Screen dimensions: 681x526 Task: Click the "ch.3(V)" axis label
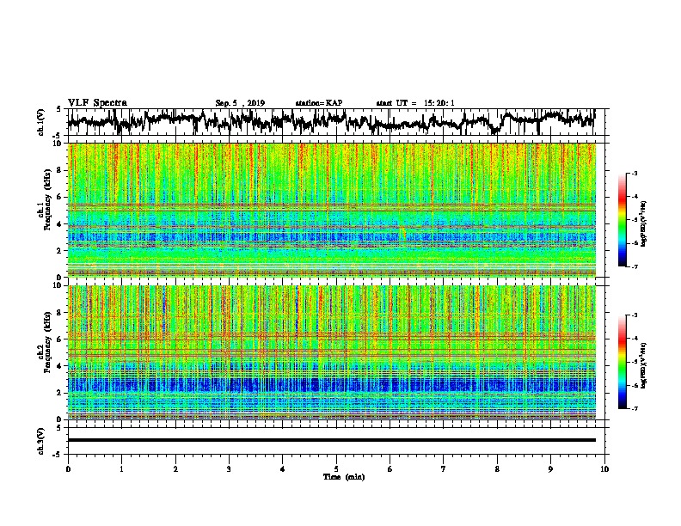[x=40, y=442]
